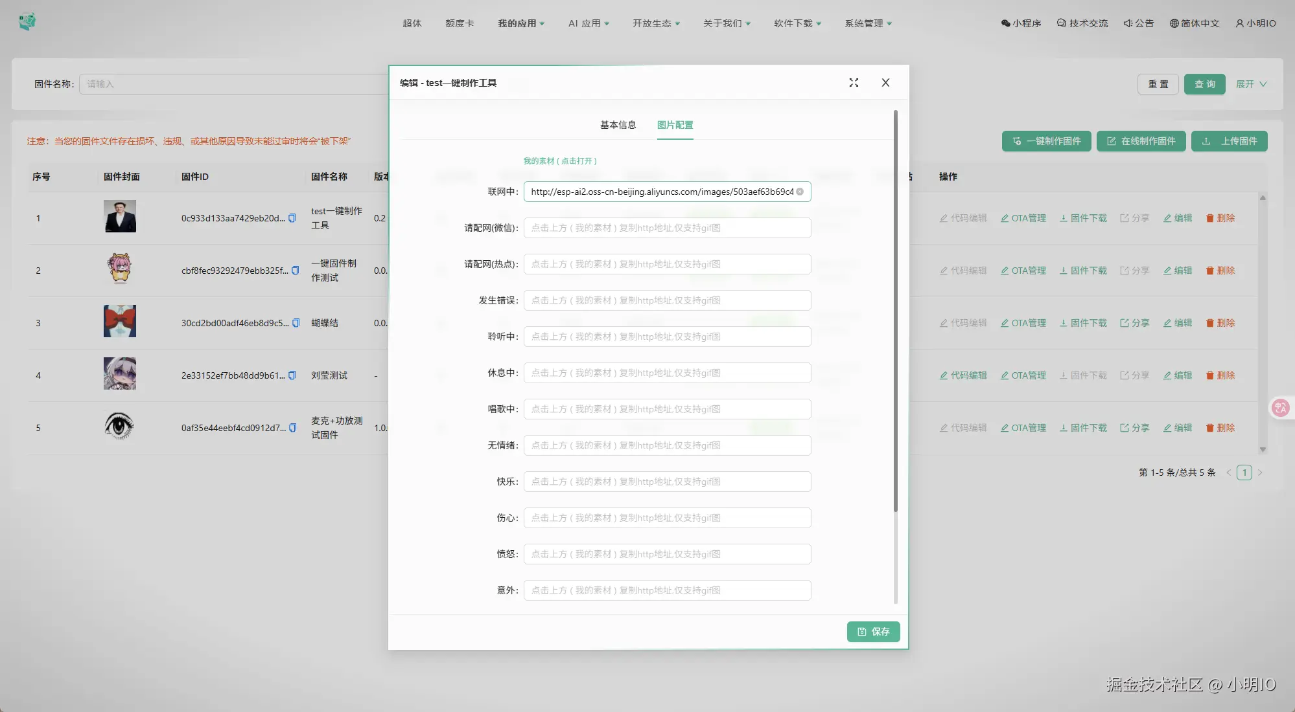Viewport: 1295px width, 712px height.
Task: Expand the search filters with 展开
Action: tap(1251, 84)
